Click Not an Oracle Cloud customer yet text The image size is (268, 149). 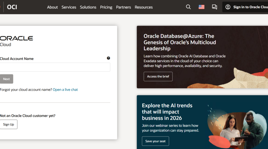[x=27, y=116]
